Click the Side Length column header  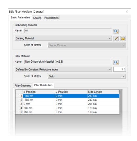coord(103,92)
